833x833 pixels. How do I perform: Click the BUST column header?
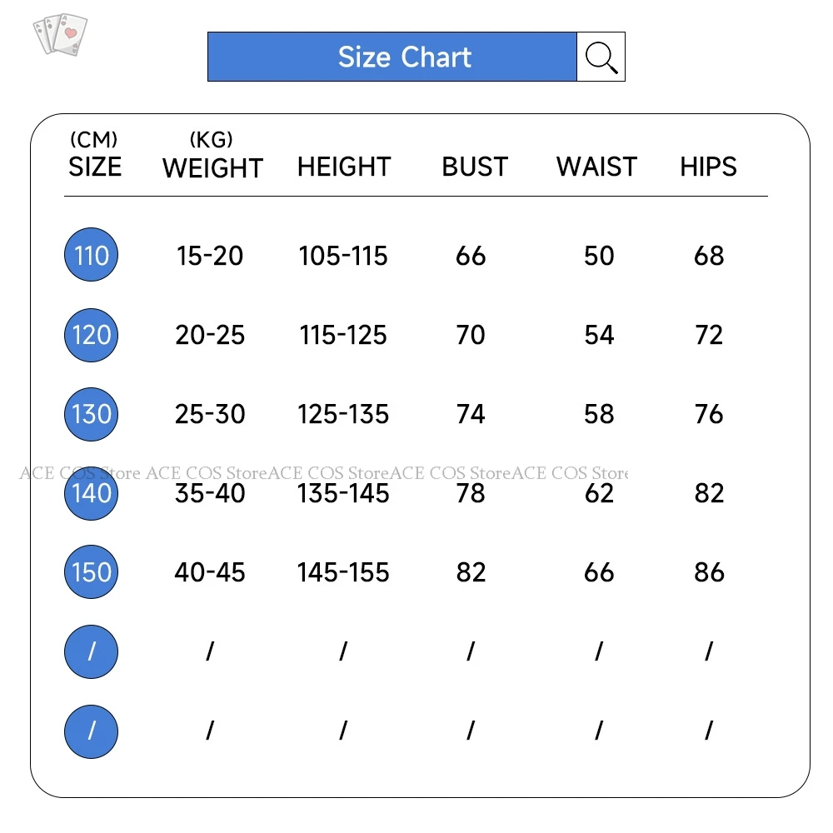[x=475, y=167]
